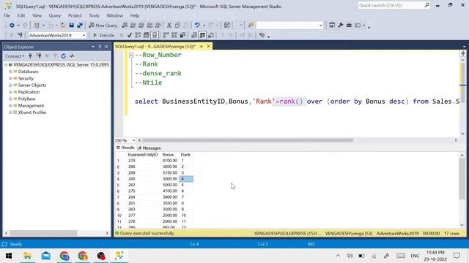Click the 6700.00 bonus cell
Screen dimensions: 469x263
pos(169,161)
